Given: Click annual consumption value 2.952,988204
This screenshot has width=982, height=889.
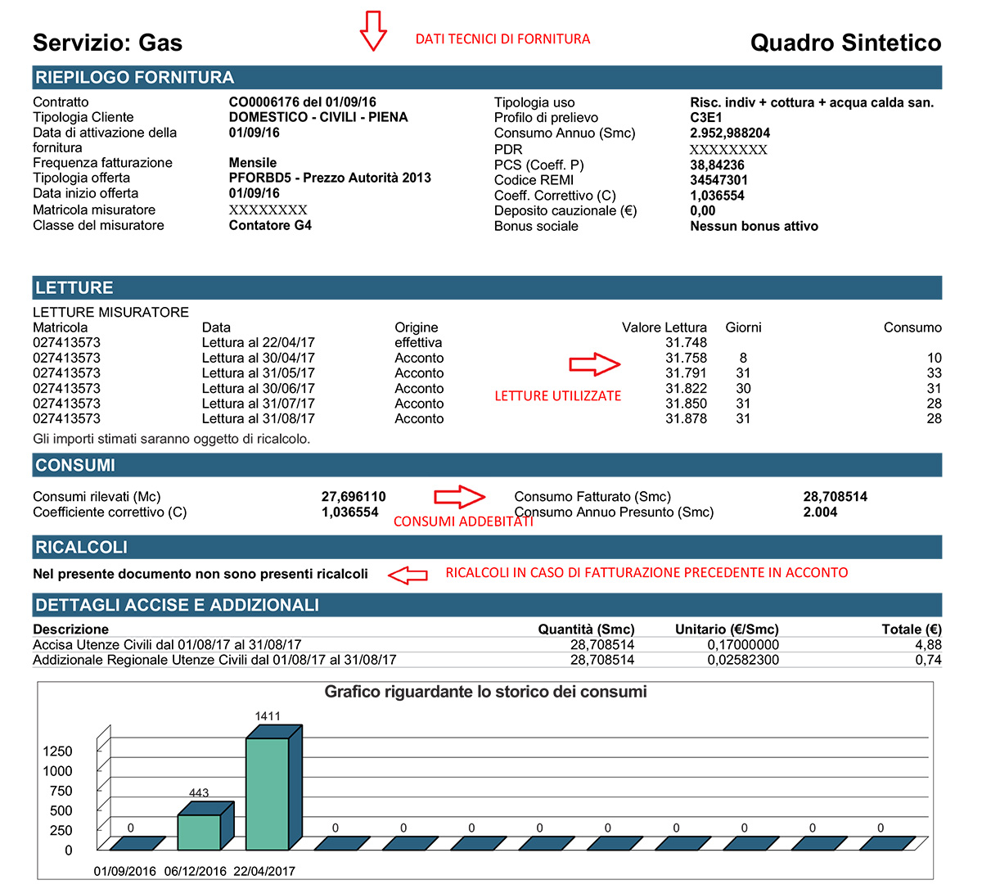Looking at the screenshot, I should click(730, 133).
